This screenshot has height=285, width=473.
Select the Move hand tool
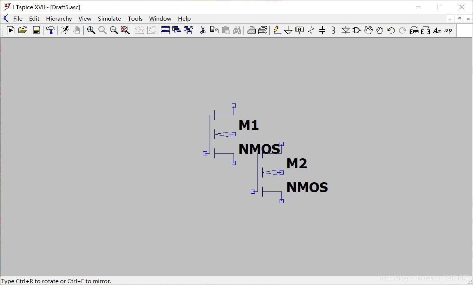[x=368, y=30]
